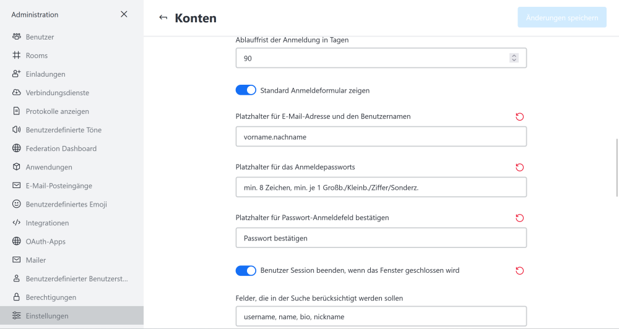
Task: Open the E-Mail-Posteingänge entry
Action: [x=72, y=186]
